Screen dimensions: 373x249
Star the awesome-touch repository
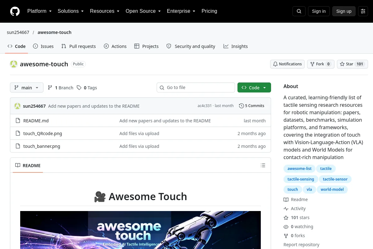click(x=352, y=64)
